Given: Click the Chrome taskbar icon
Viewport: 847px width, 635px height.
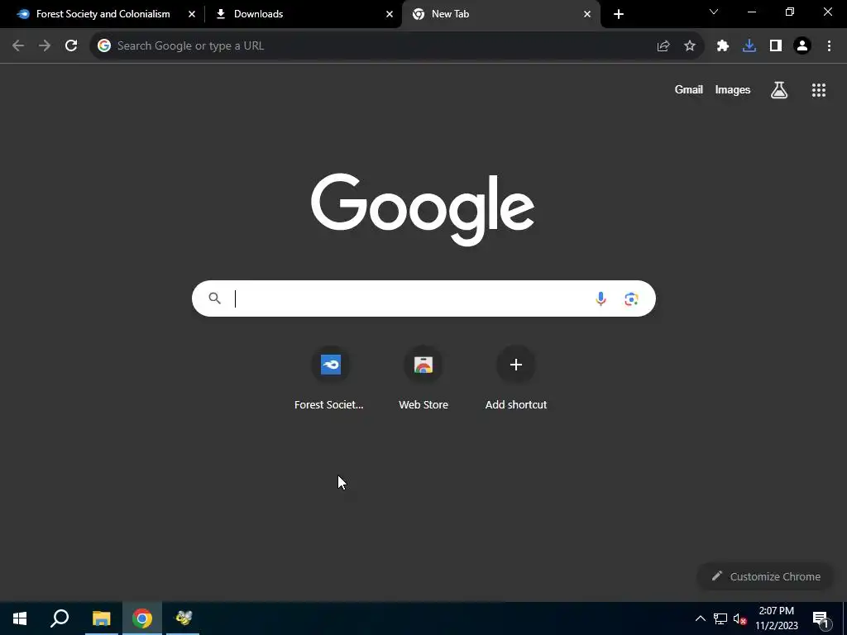Looking at the screenshot, I should [x=142, y=618].
